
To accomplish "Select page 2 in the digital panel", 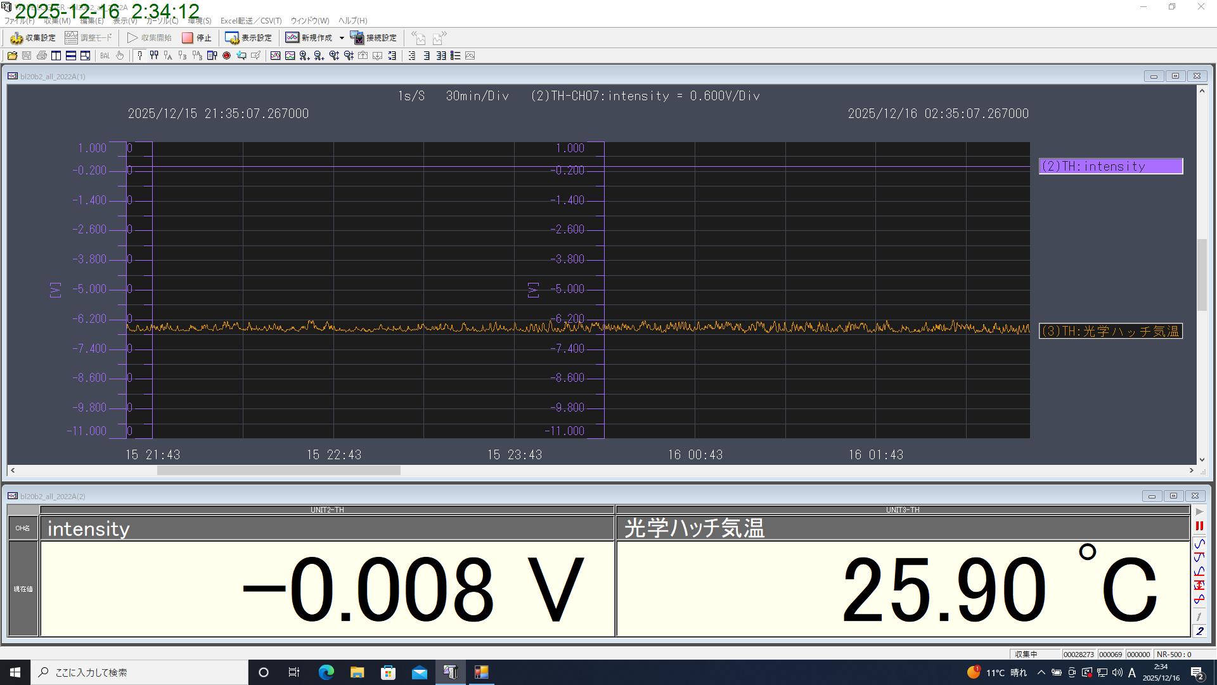I will 1199,631.
